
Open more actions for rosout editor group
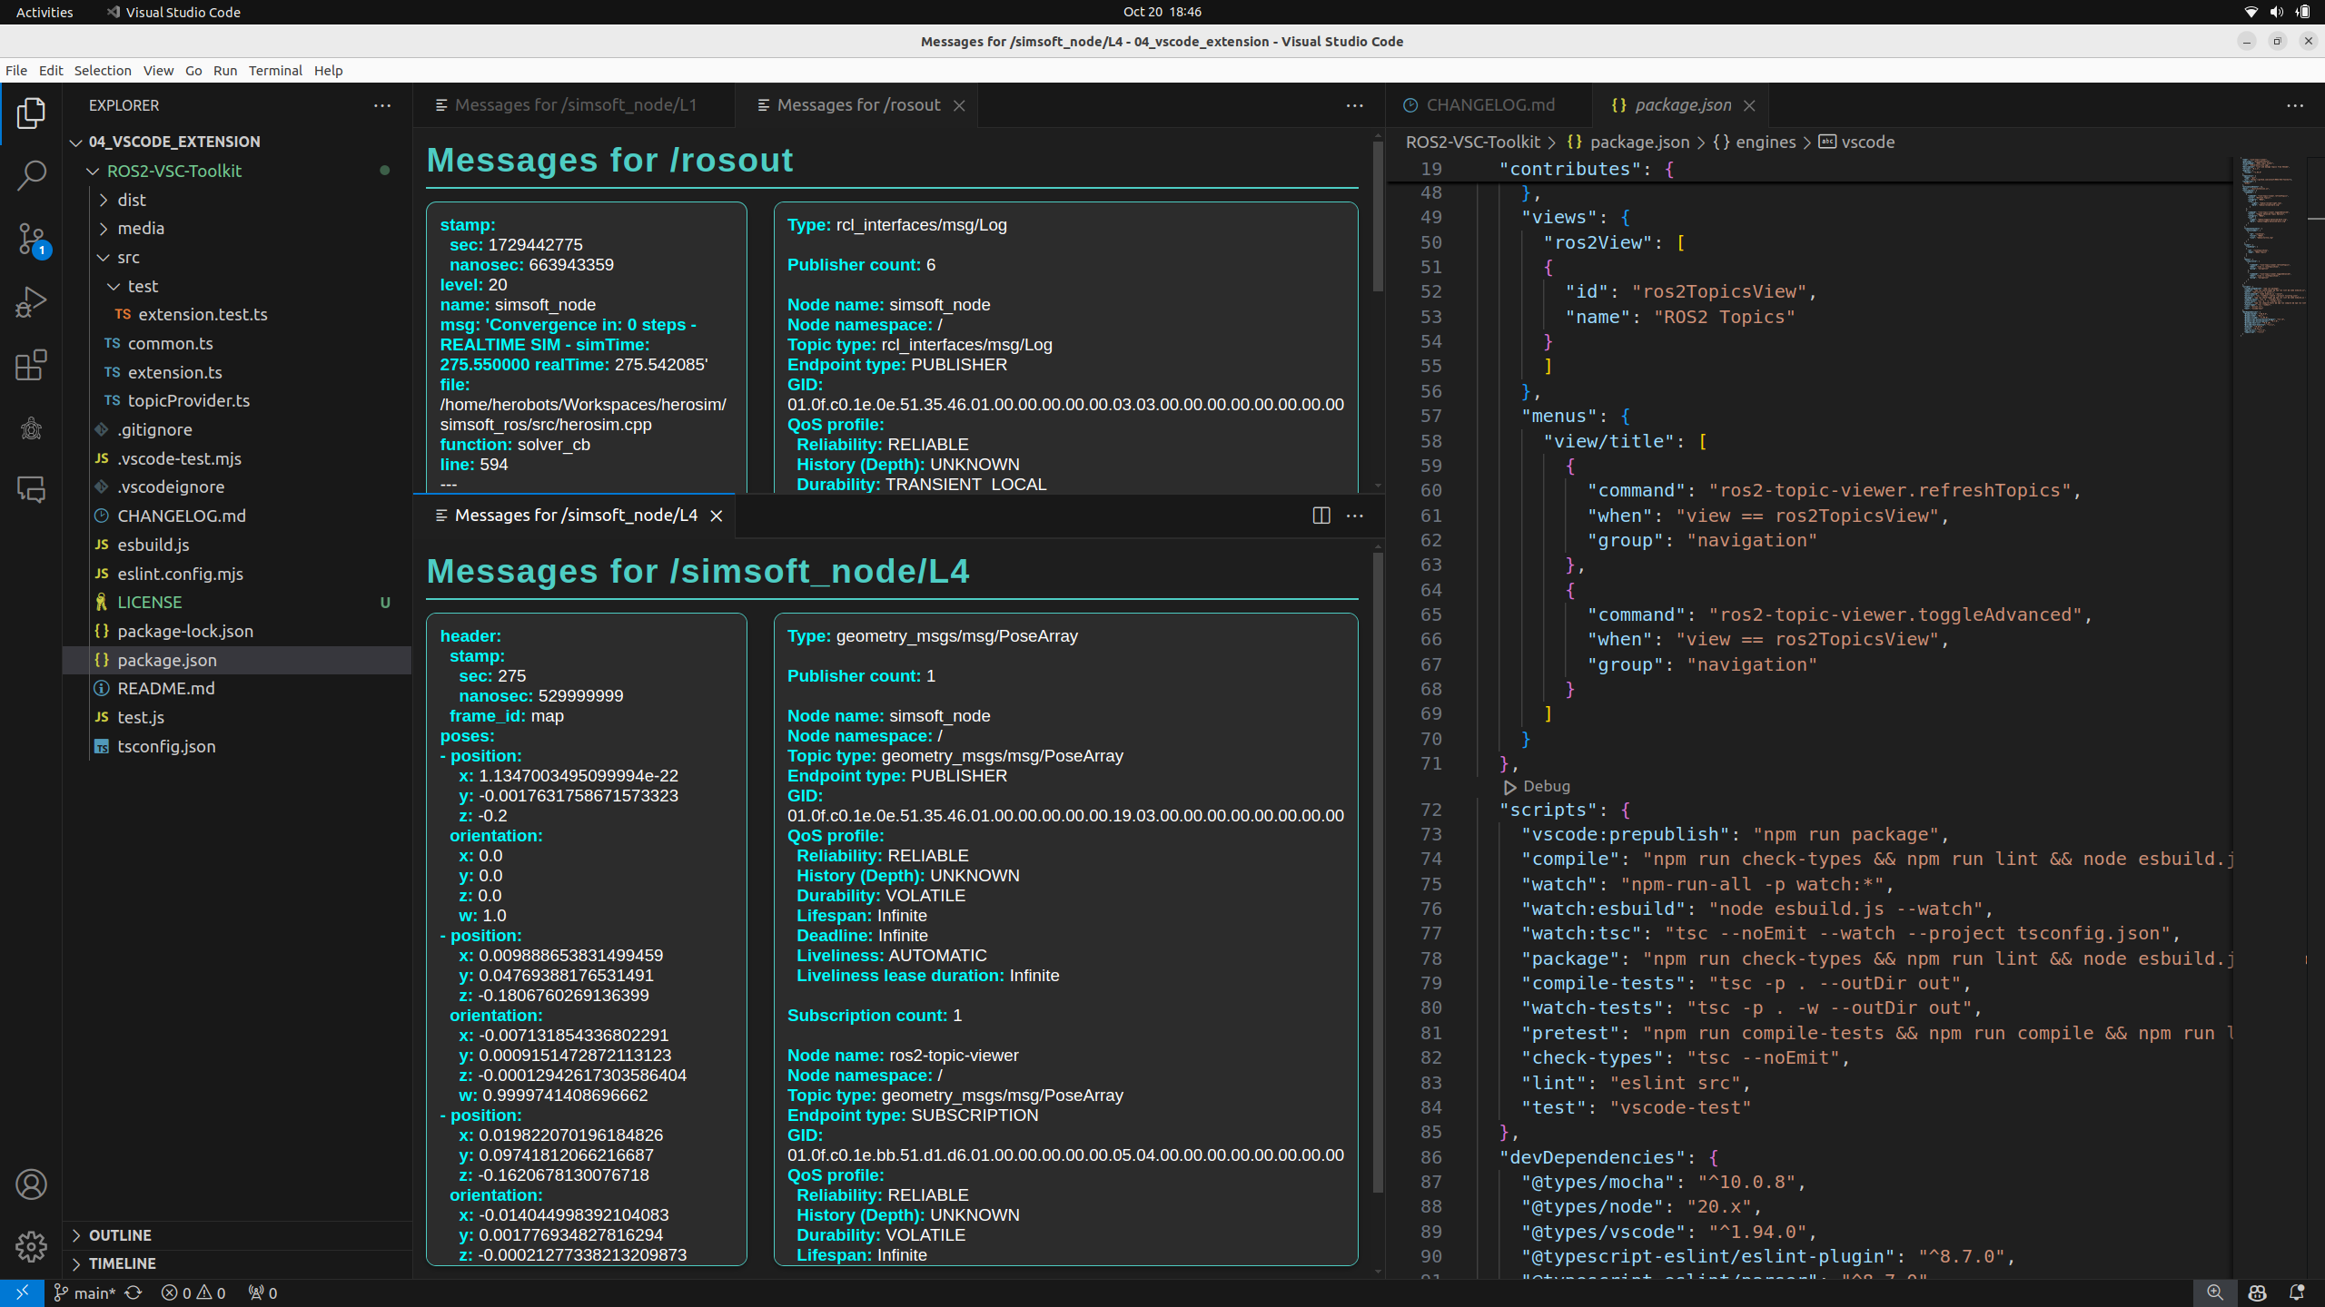tap(1355, 105)
